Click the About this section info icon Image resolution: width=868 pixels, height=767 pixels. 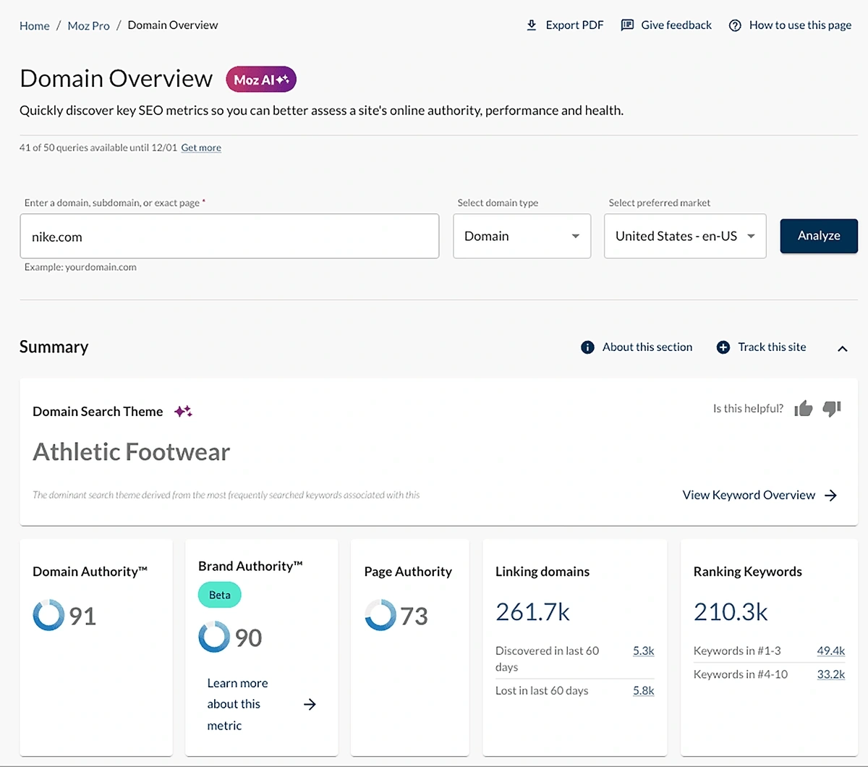(587, 347)
